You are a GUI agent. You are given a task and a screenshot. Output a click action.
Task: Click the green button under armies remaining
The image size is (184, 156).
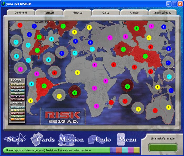coord(163,147)
